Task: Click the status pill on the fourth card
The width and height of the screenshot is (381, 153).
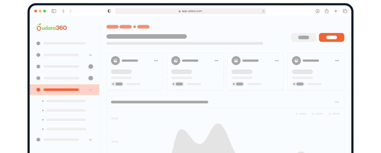Action: click(298, 84)
